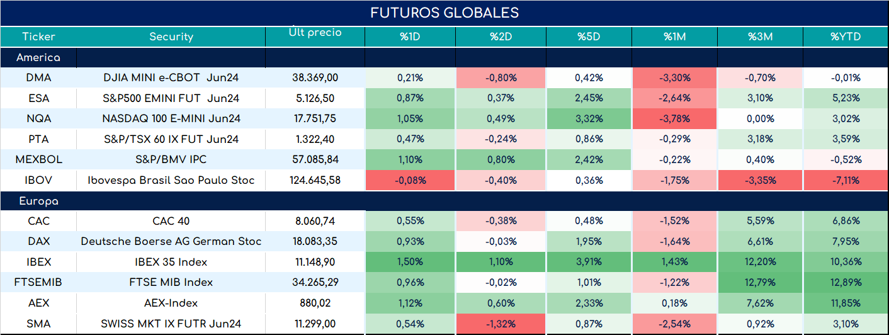Click the %3M column header
This screenshot has height=335, width=889.
(760, 37)
